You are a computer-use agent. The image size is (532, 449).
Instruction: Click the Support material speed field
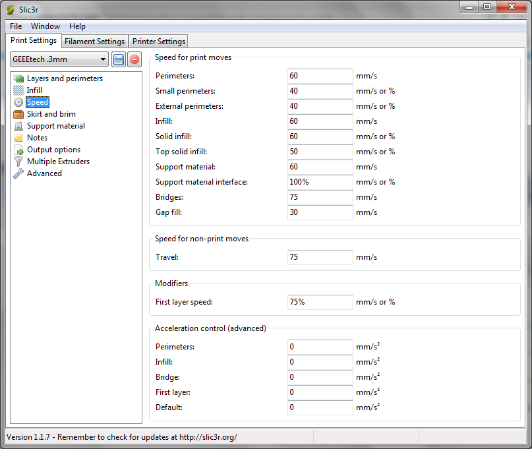(320, 167)
